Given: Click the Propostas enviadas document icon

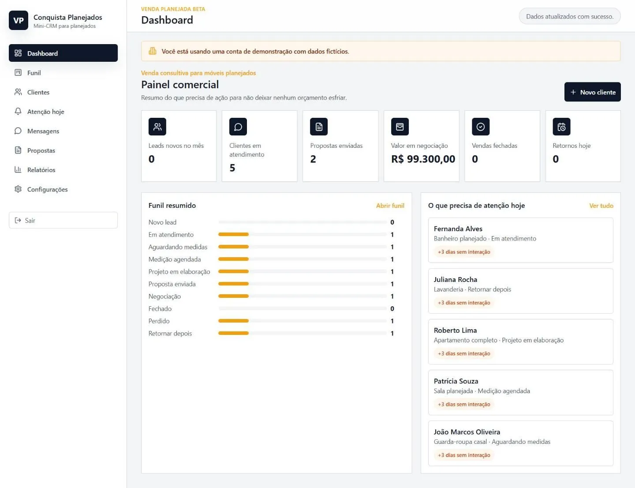Looking at the screenshot, I should [x=319, y=127].
